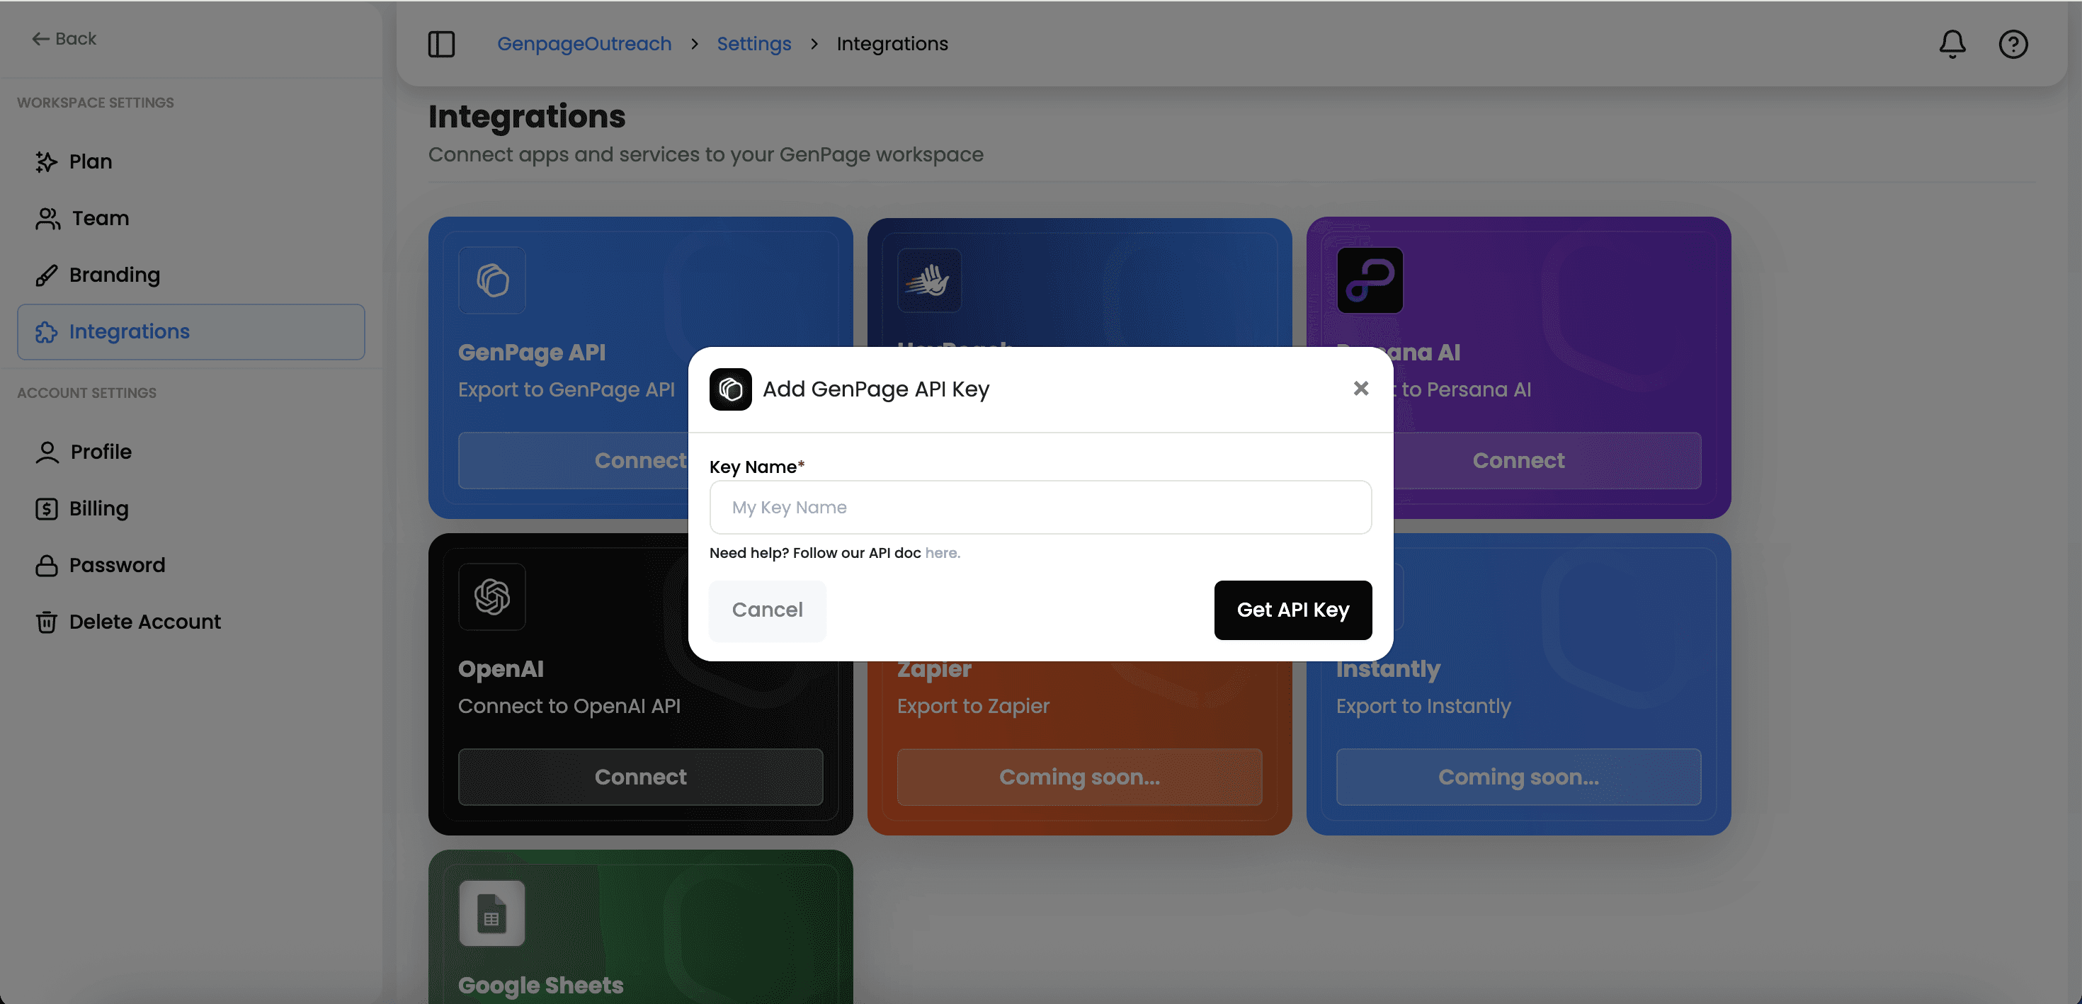Open Billing account settings

tap(98, 508)
